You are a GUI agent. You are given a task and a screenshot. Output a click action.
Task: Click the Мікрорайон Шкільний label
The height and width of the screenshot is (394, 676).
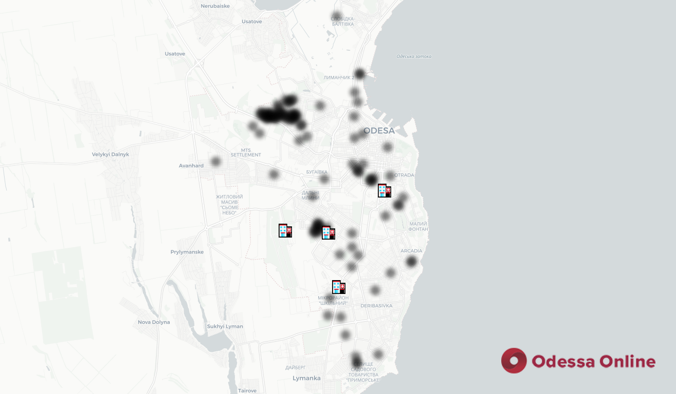click(333, 301)
